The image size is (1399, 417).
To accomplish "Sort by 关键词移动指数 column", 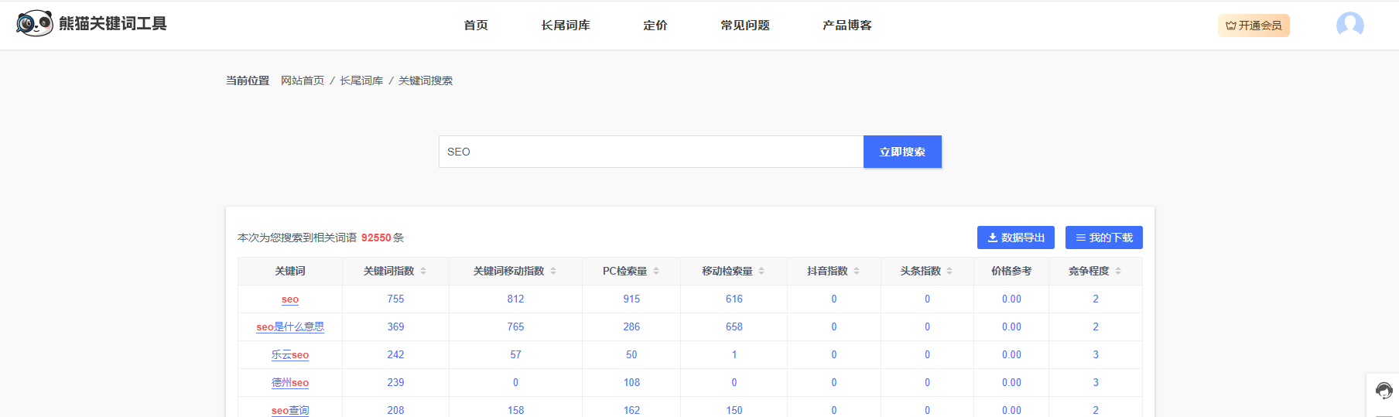I will point(553,271).
